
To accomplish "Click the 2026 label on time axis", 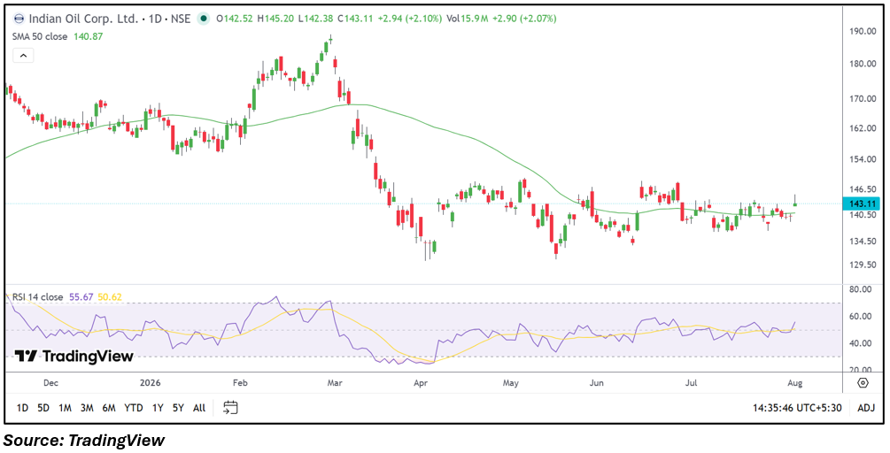I will (x=151, y=383).
